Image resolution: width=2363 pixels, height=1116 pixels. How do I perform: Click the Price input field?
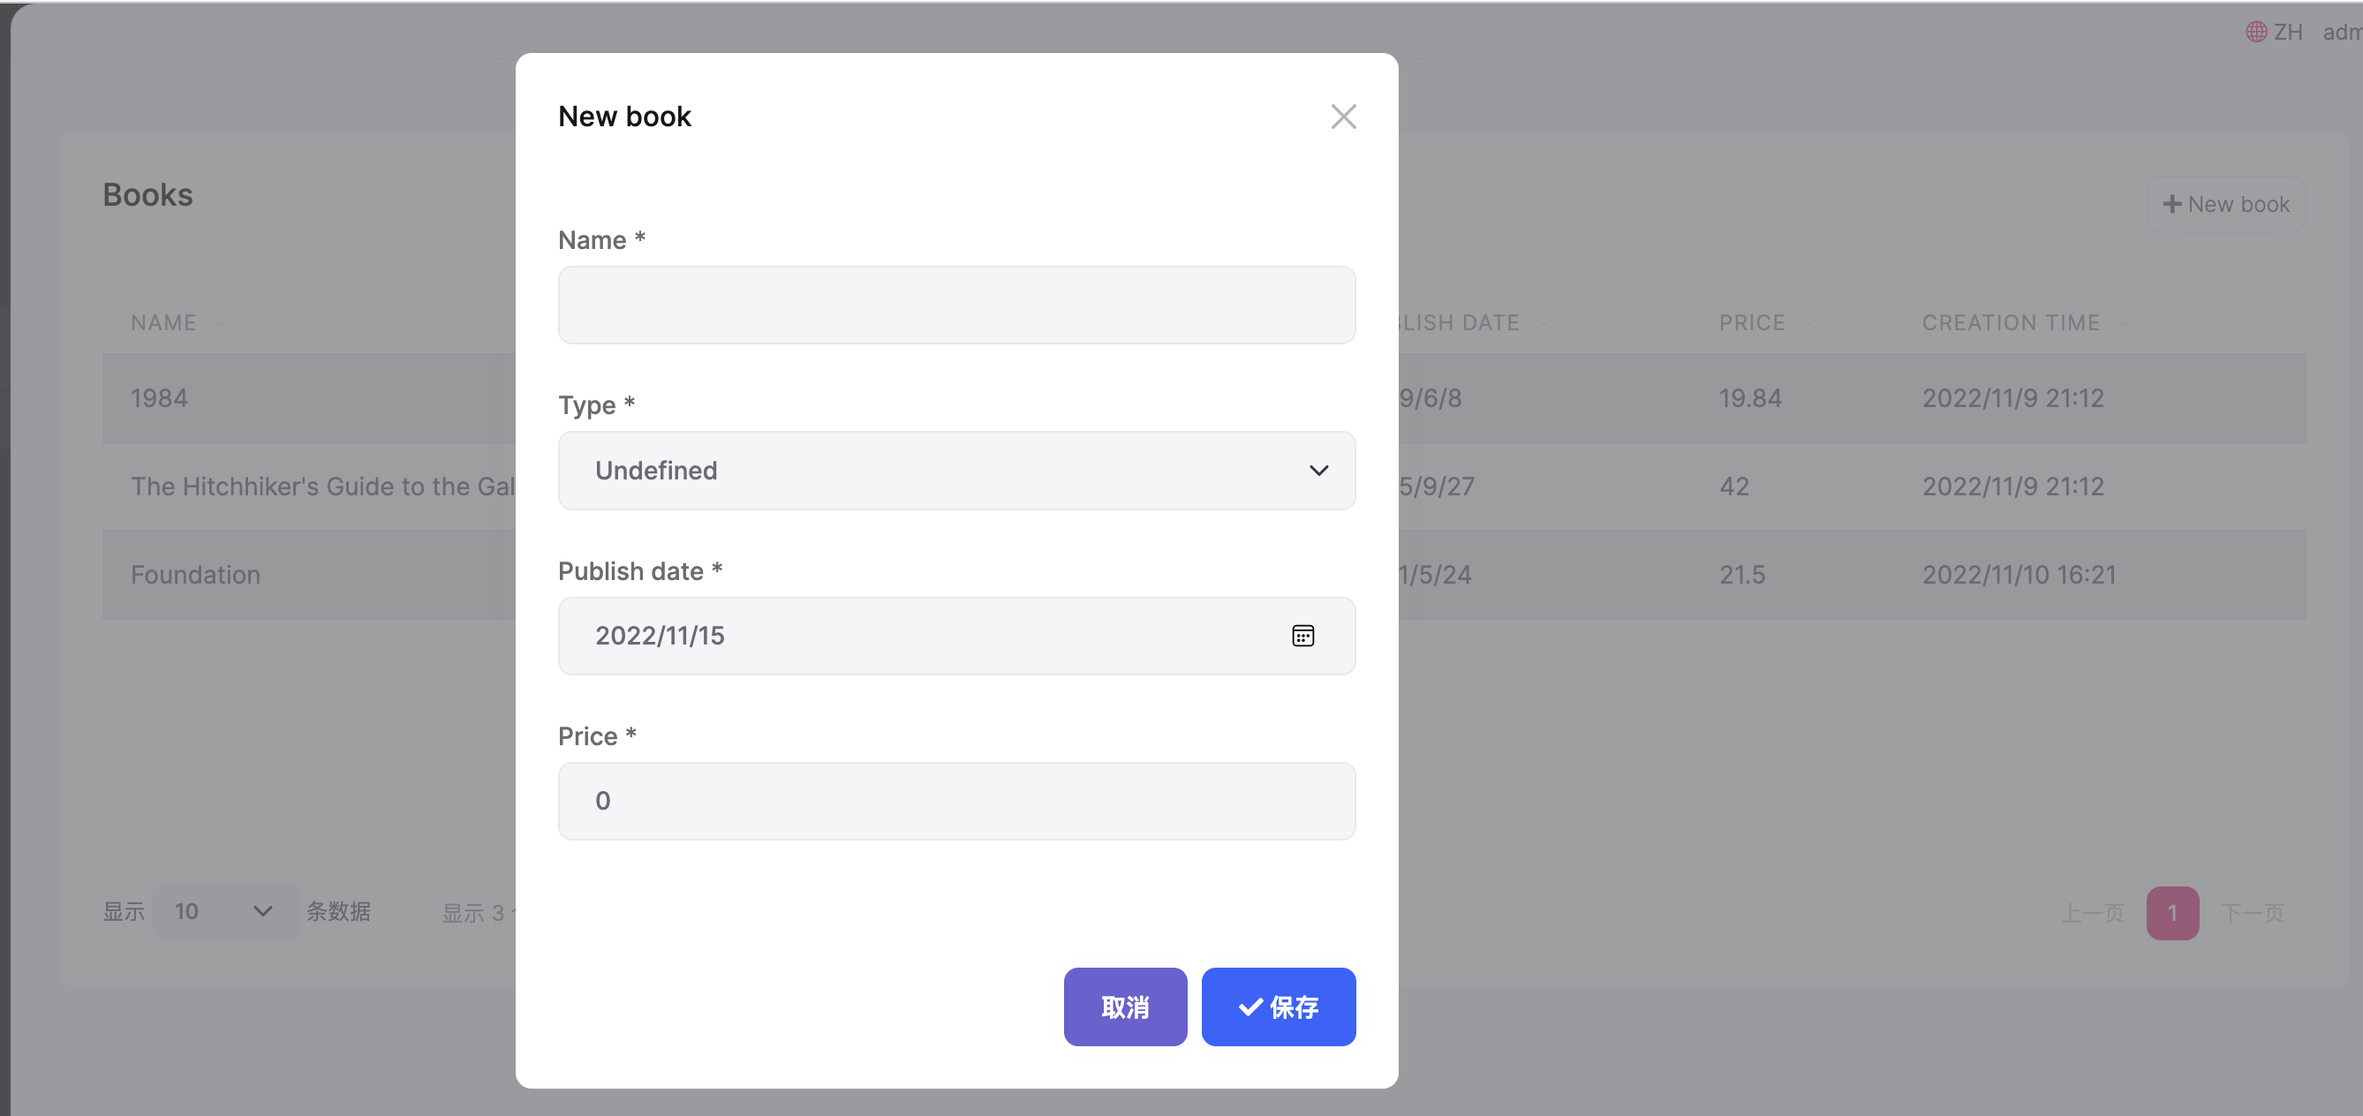point(955,801)
